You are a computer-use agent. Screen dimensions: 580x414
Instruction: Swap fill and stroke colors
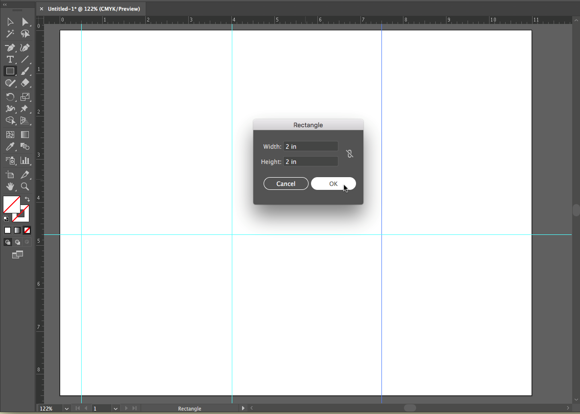(27, 199)
